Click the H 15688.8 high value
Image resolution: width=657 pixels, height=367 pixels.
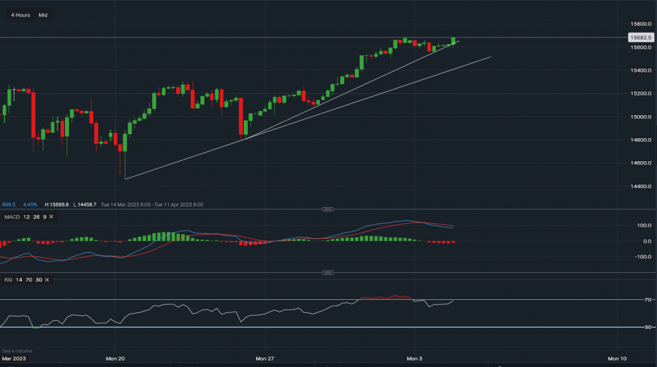[57, 205]
